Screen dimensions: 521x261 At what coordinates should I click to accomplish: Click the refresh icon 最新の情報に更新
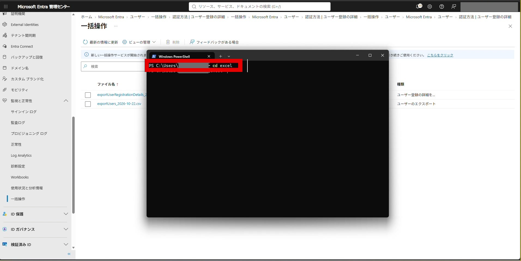[x=85, y=42]
